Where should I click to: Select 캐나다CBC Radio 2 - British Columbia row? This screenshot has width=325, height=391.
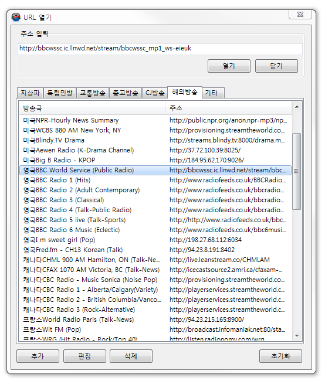[155, 300]
